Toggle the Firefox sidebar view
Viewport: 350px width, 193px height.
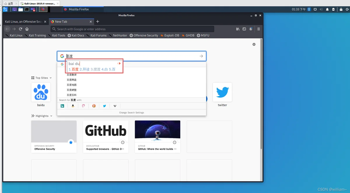244,29
